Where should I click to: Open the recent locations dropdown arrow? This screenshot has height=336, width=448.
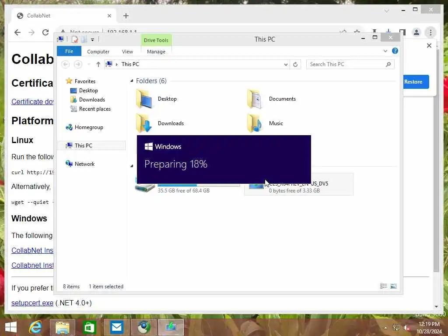(89, 64)
